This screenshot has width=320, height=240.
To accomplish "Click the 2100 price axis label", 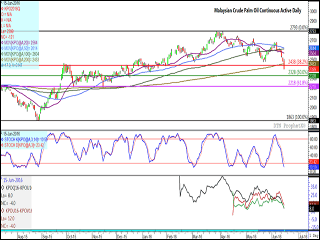I will coord(313,98).
